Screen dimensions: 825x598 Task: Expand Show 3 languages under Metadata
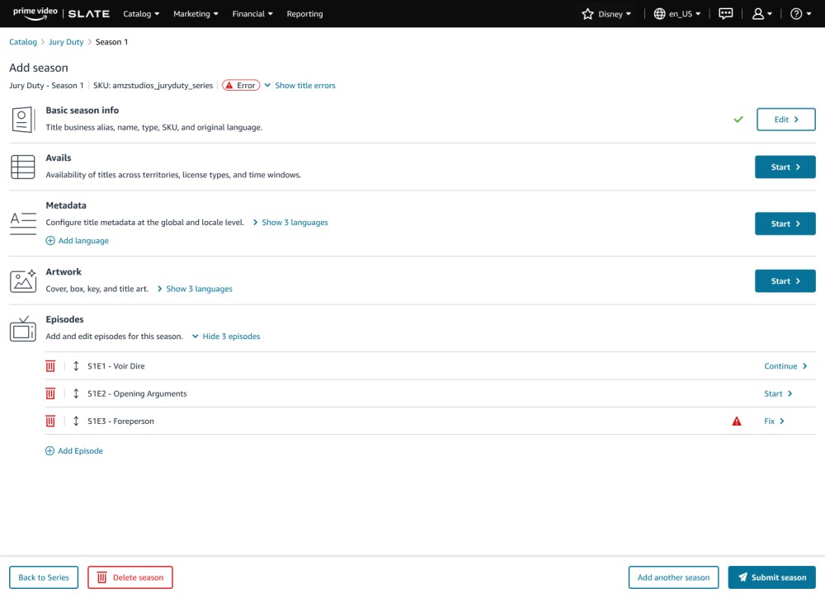click(x=294, y=223)
